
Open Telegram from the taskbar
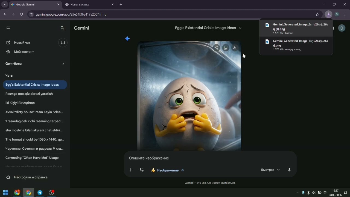[x=40, y=193]
